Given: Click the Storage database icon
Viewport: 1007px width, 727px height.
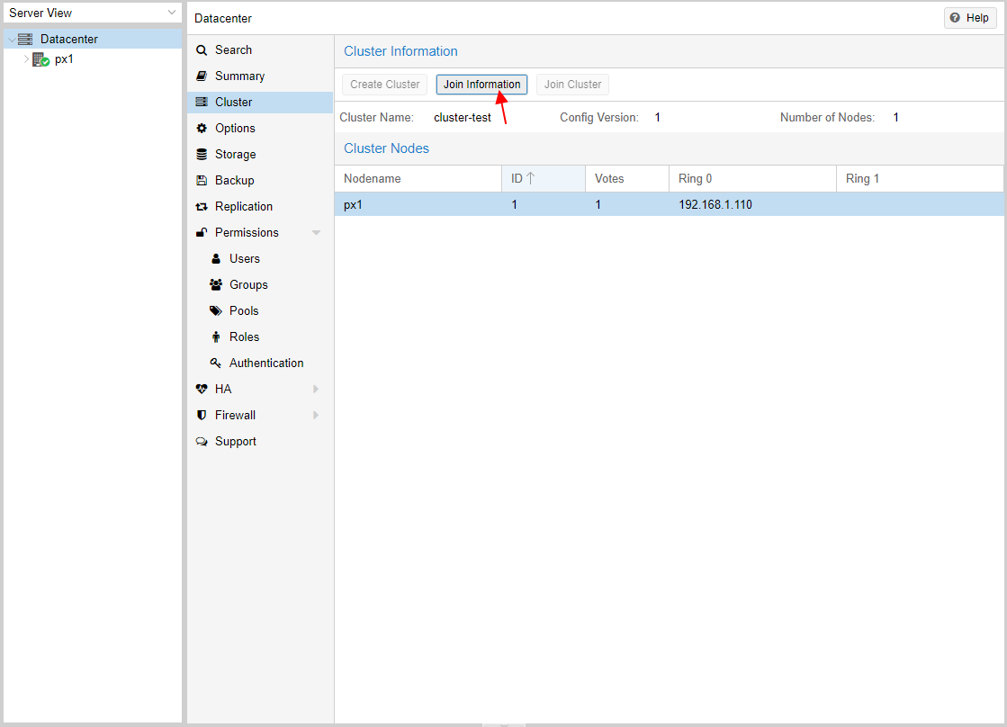Looking at the screenshot, I should coord(202,155).
